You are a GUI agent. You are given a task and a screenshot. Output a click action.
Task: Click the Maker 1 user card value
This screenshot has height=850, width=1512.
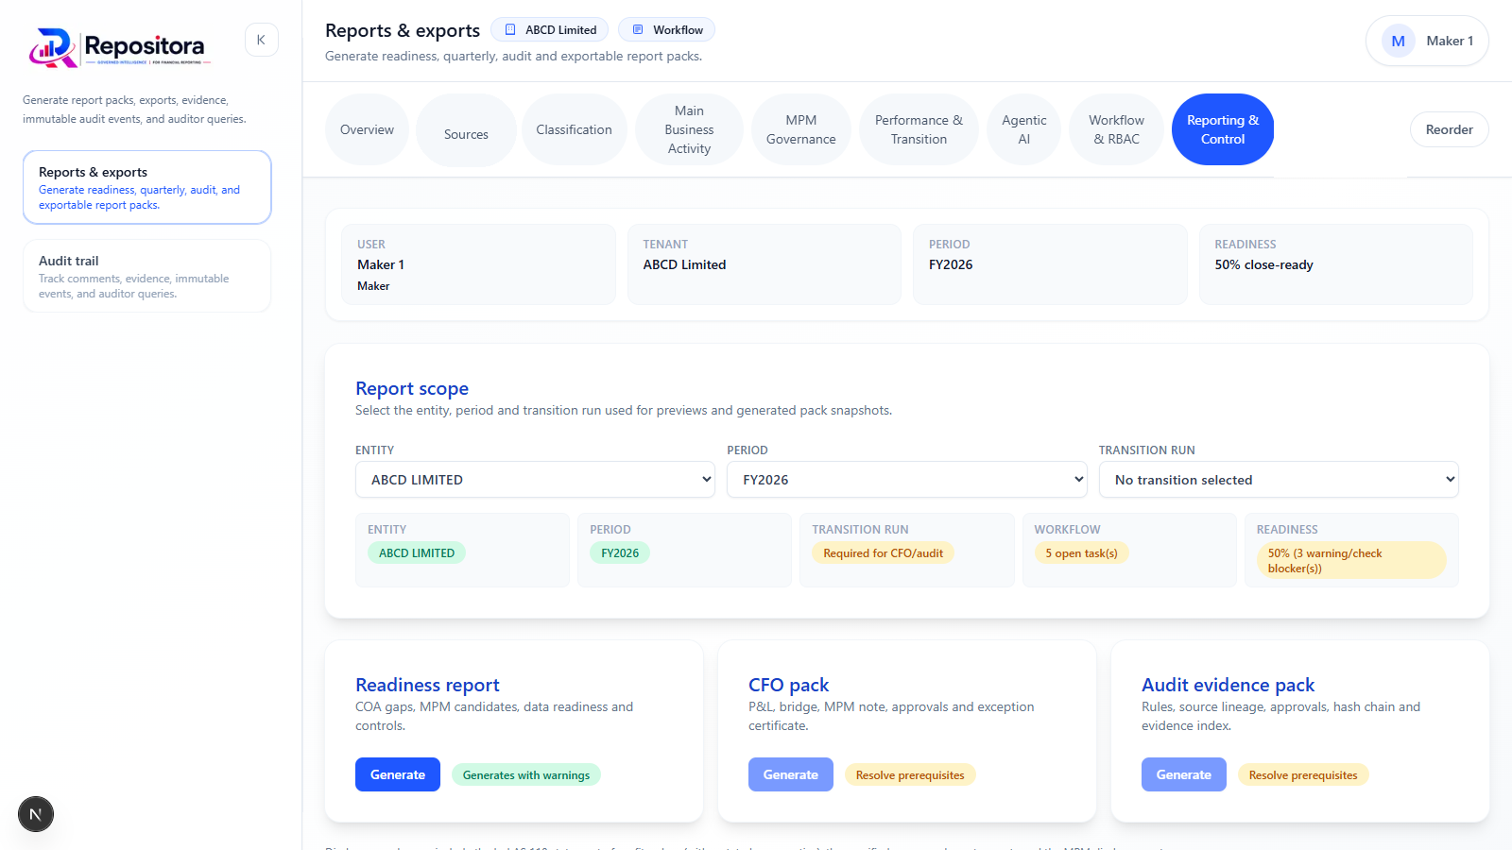pyautogui.click(x=381, y=264)
